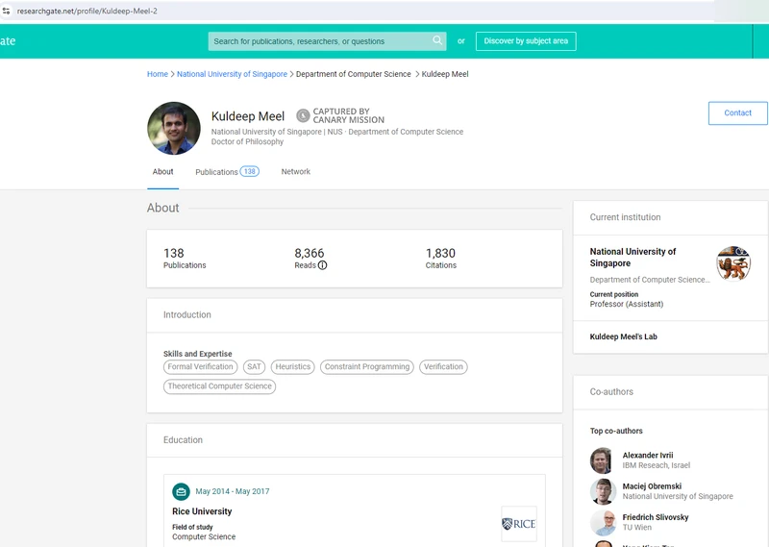Click the education institution icon beside May 2014
Image resolution: width=769 pixels, height=547 pixels.
pyautogui.click(x=181, y=491)
